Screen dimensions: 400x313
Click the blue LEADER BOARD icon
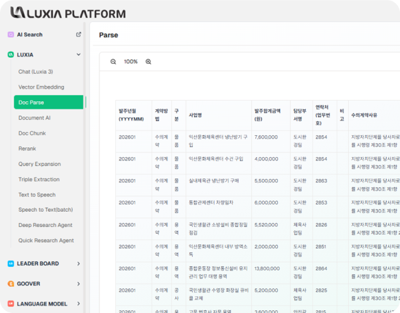(11, 264)
